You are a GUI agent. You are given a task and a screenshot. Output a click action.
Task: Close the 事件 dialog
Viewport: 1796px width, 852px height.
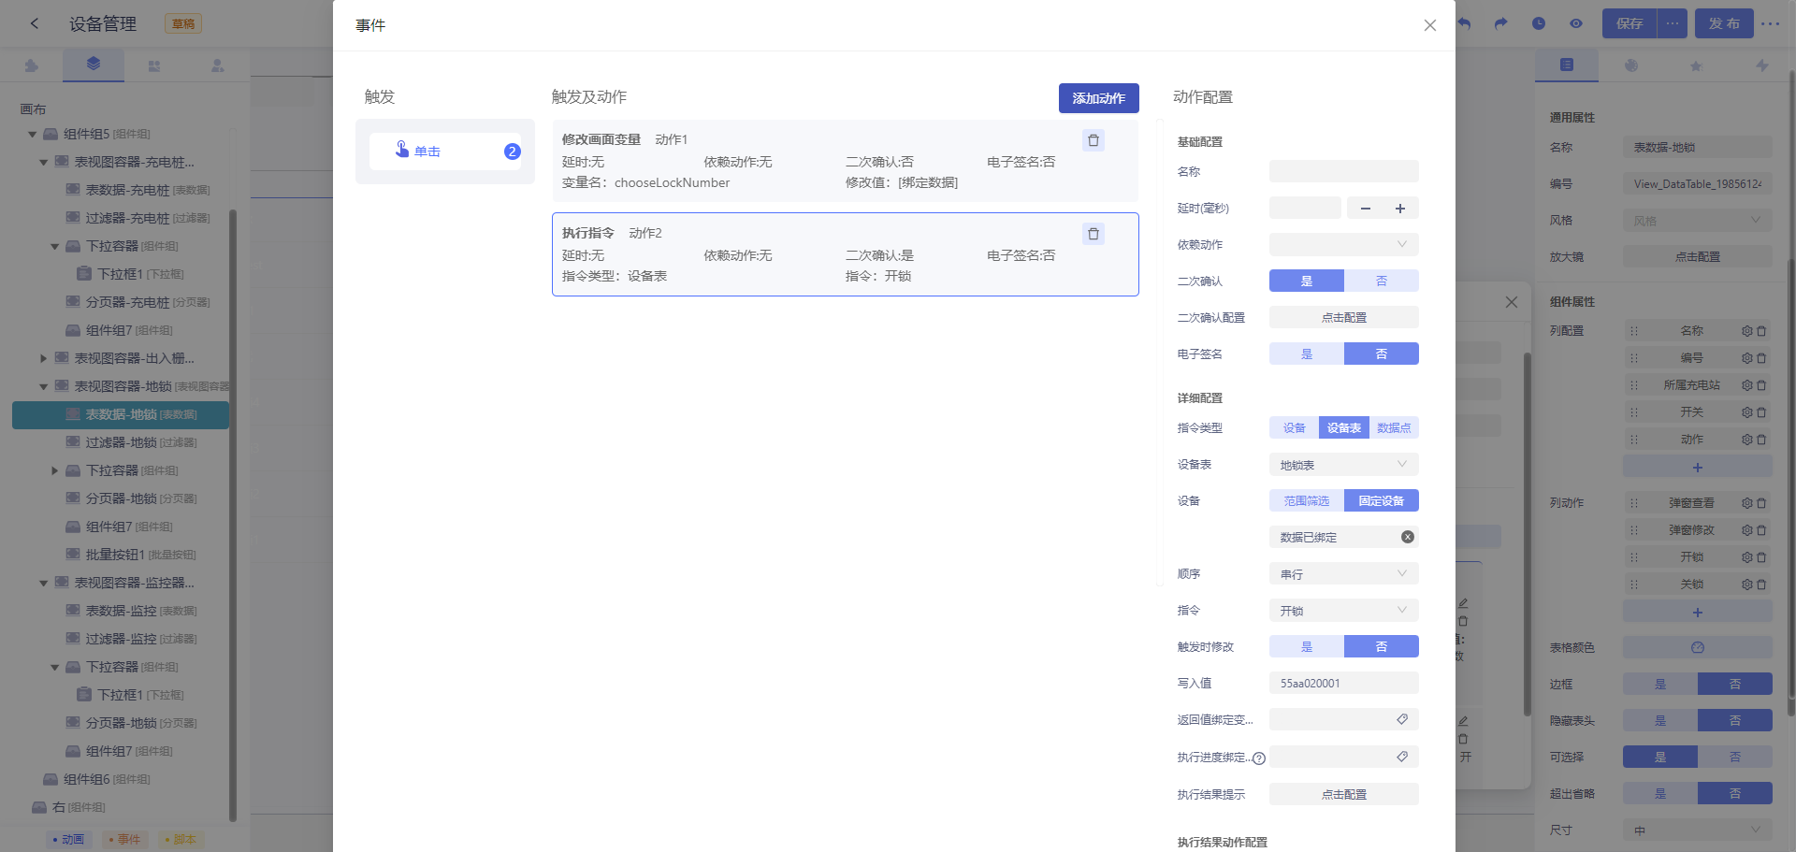click(x=1429, y=25)
